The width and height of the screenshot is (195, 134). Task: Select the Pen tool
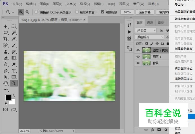coord(6,71)
